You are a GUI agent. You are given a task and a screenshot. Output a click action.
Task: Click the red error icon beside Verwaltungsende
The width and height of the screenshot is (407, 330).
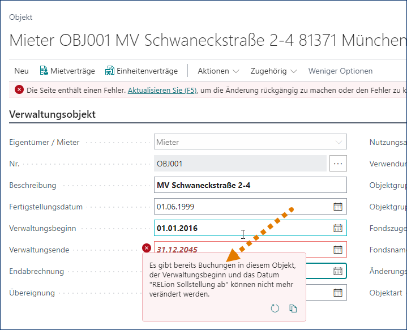pyautogui.click(x=147, y=248)
